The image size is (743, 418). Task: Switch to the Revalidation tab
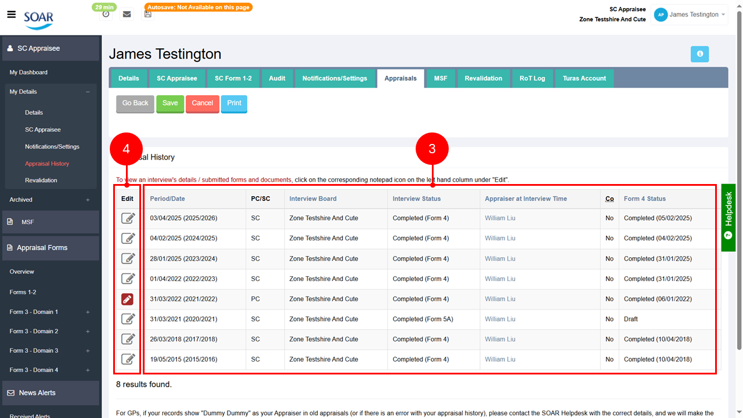[x=483, y=78]
